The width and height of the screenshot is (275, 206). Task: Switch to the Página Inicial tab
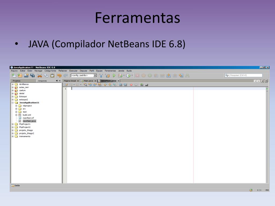pos(70,81)
